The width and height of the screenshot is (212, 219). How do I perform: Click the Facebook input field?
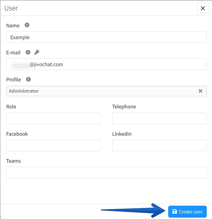53,146
